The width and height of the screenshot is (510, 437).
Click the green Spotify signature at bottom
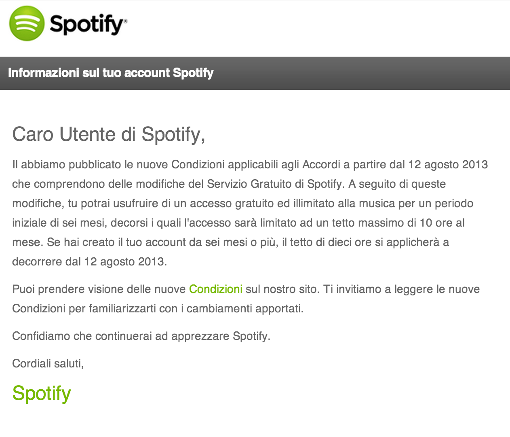42,393
